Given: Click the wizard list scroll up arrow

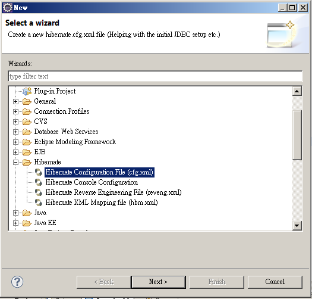Looking at the screenshot, I should tap(297, 91).
